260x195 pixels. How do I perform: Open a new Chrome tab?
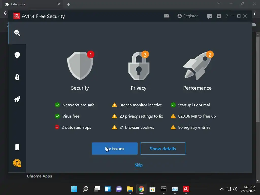click(x=69, y=4)
